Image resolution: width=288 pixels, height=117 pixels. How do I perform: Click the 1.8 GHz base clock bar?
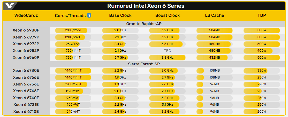coord(120,84)
